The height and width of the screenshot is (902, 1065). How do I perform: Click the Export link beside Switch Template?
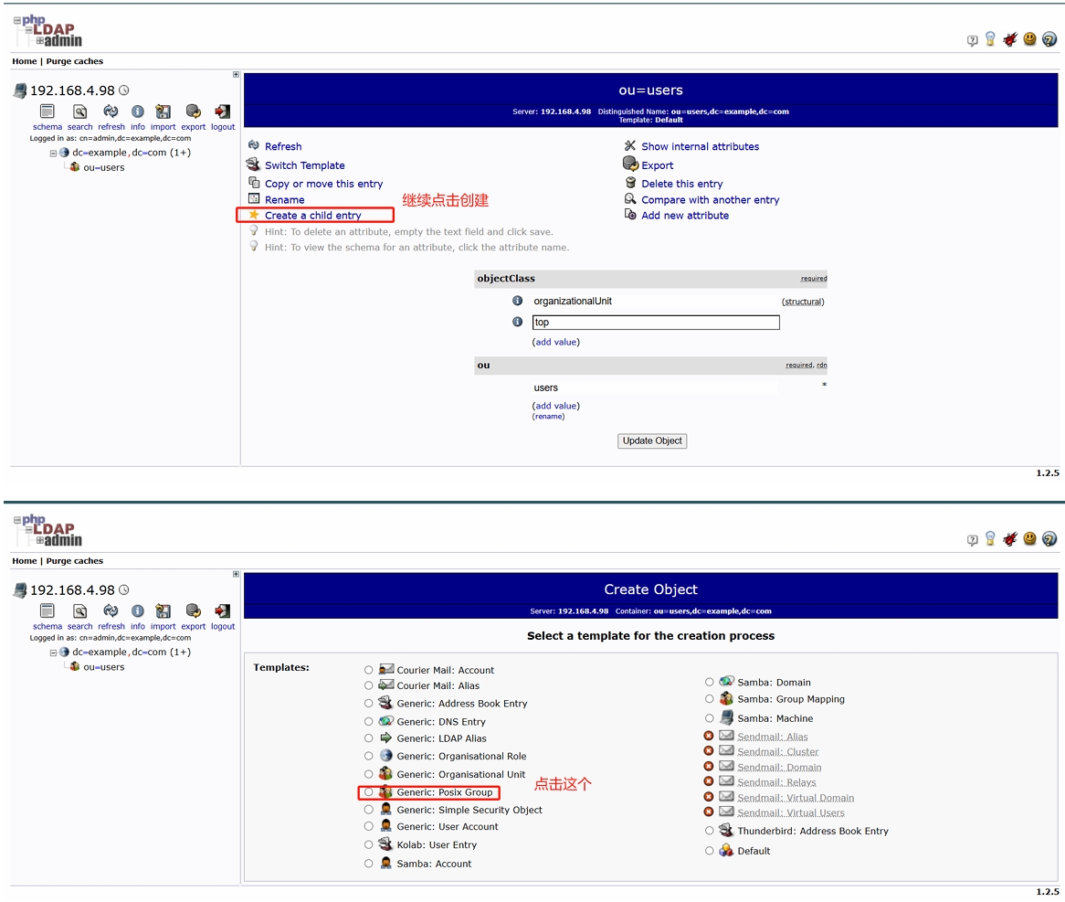pos(657,165)
